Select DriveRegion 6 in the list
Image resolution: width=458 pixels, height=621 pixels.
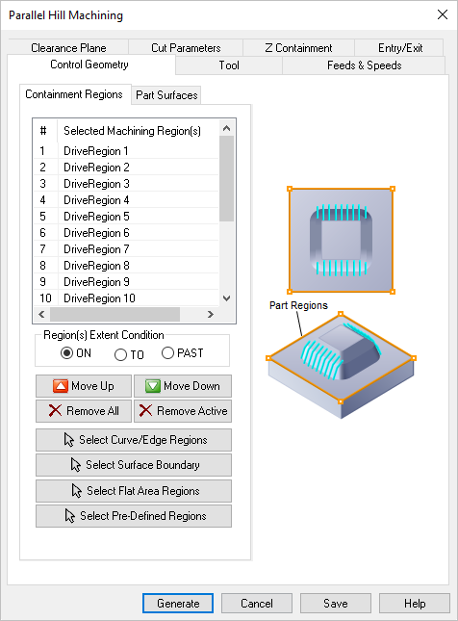pyautogui.click(x=126, y=232)
